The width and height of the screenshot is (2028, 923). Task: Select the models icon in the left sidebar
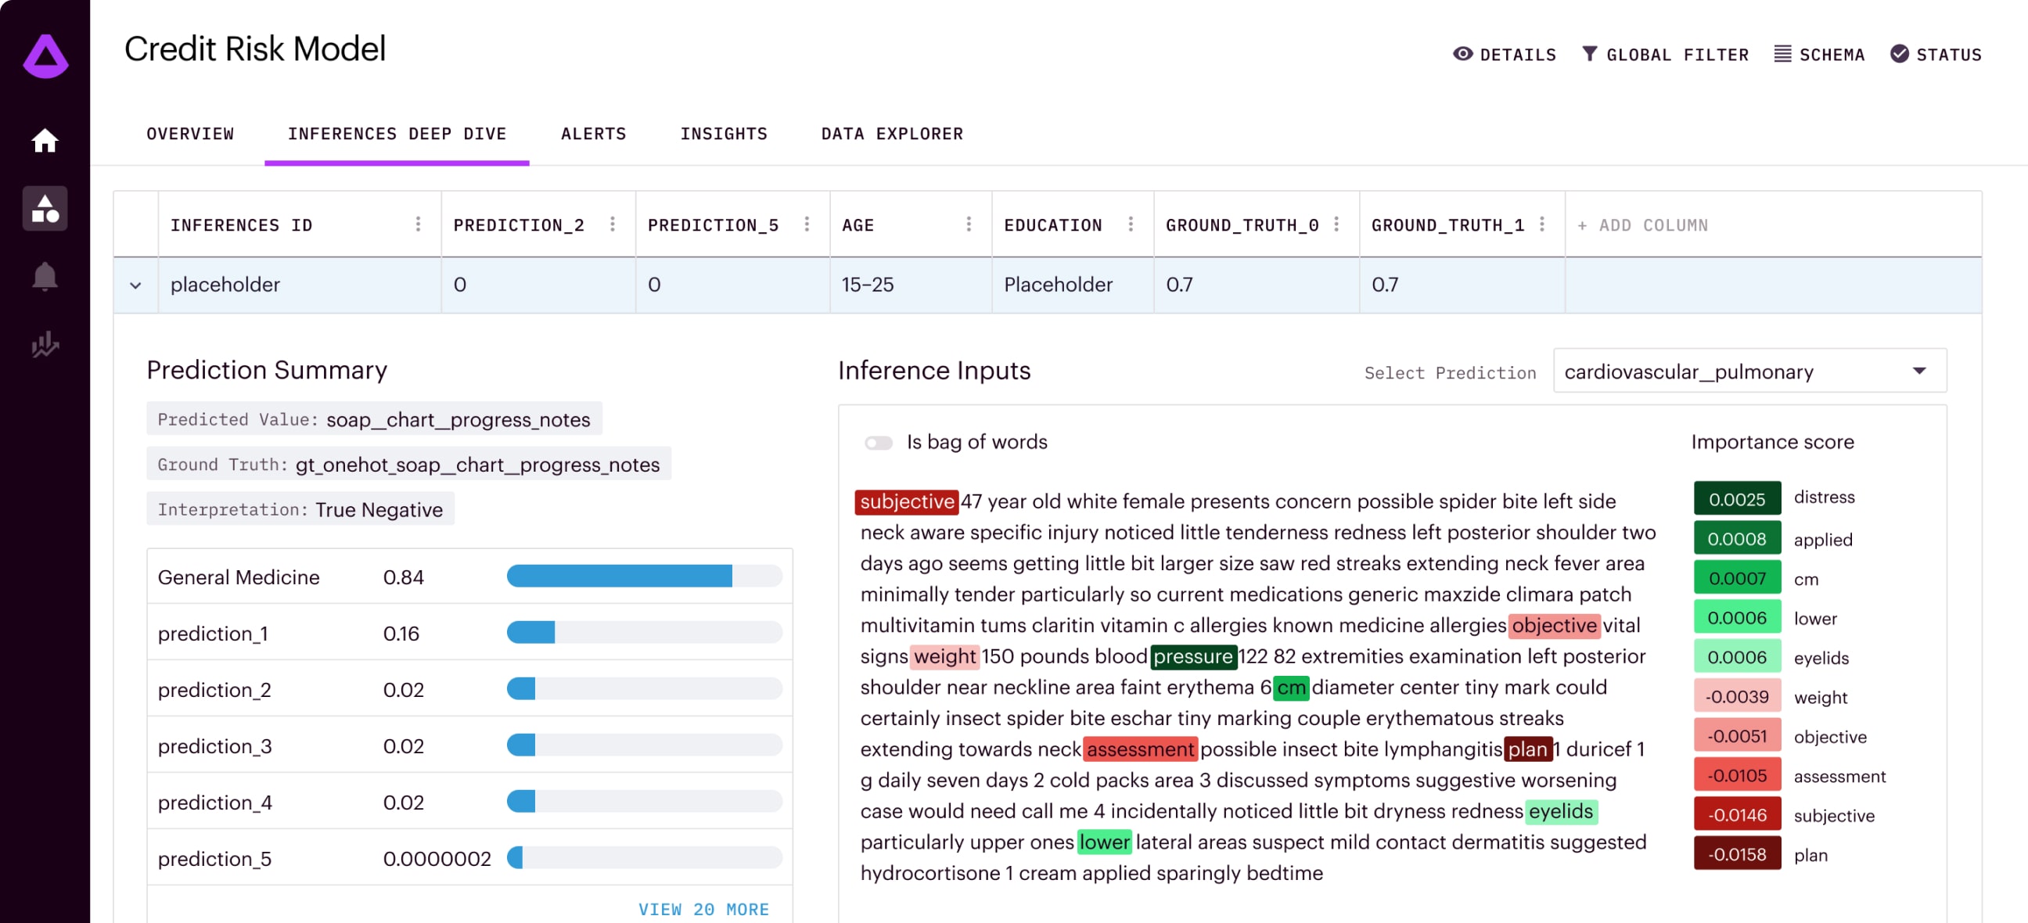tap(45, 208)
